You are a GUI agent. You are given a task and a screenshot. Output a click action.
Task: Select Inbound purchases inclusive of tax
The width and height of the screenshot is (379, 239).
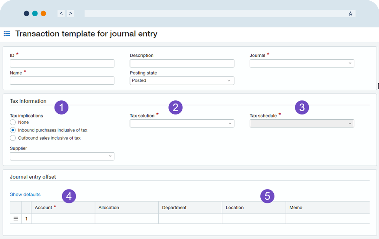[x=13, y=130]
